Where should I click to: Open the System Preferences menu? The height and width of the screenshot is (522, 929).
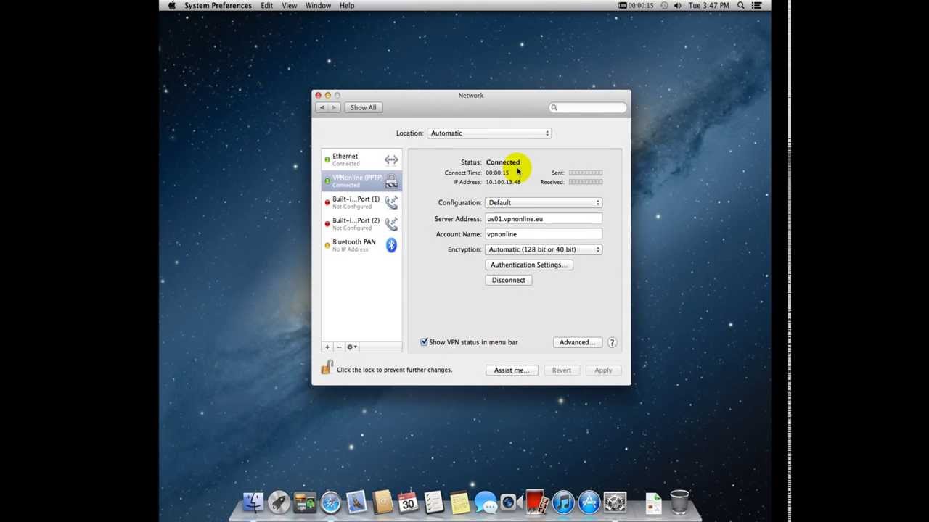pos(218,5)
